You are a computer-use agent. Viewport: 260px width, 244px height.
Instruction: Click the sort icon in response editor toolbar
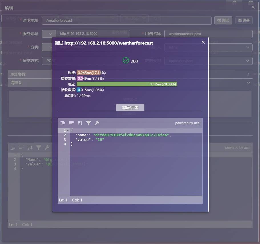tap(80, 123)
